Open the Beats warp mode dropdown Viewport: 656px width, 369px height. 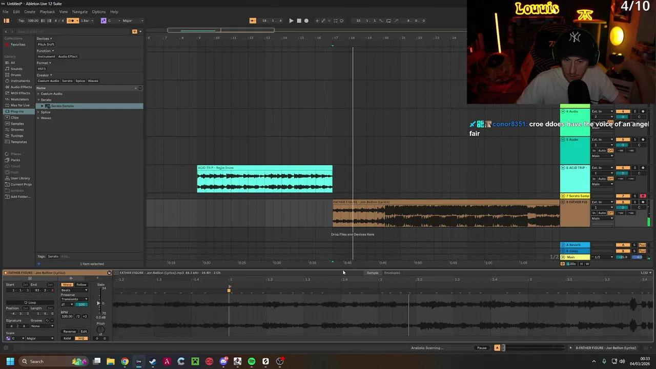(x=74, y=291)
